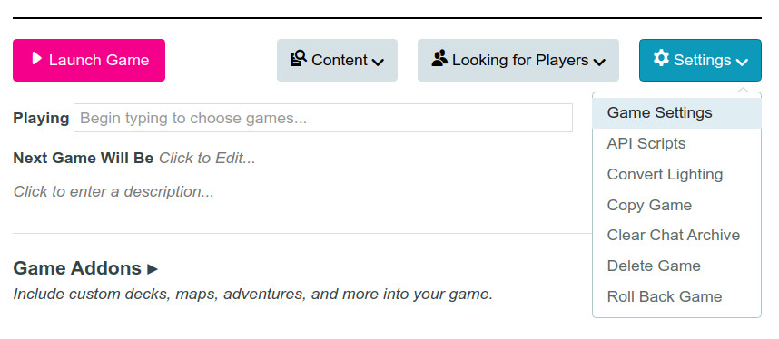Click the Looking for Players people icon
This screenshot has width=779, height=339.
tap(439, 59)
